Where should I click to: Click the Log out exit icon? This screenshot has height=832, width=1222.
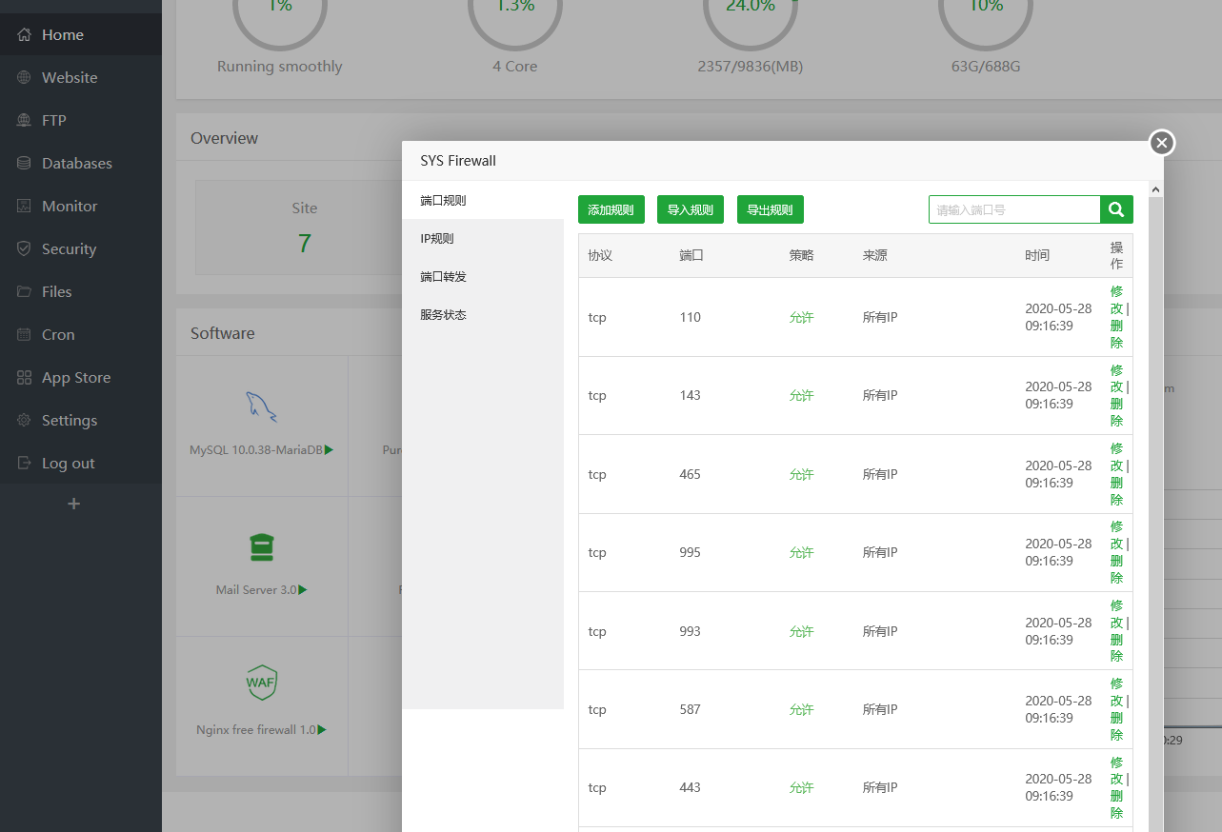pos(24,464)
